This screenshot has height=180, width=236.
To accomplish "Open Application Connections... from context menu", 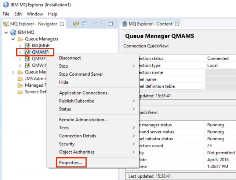I will pyautogui.click(x=85, y=93).
